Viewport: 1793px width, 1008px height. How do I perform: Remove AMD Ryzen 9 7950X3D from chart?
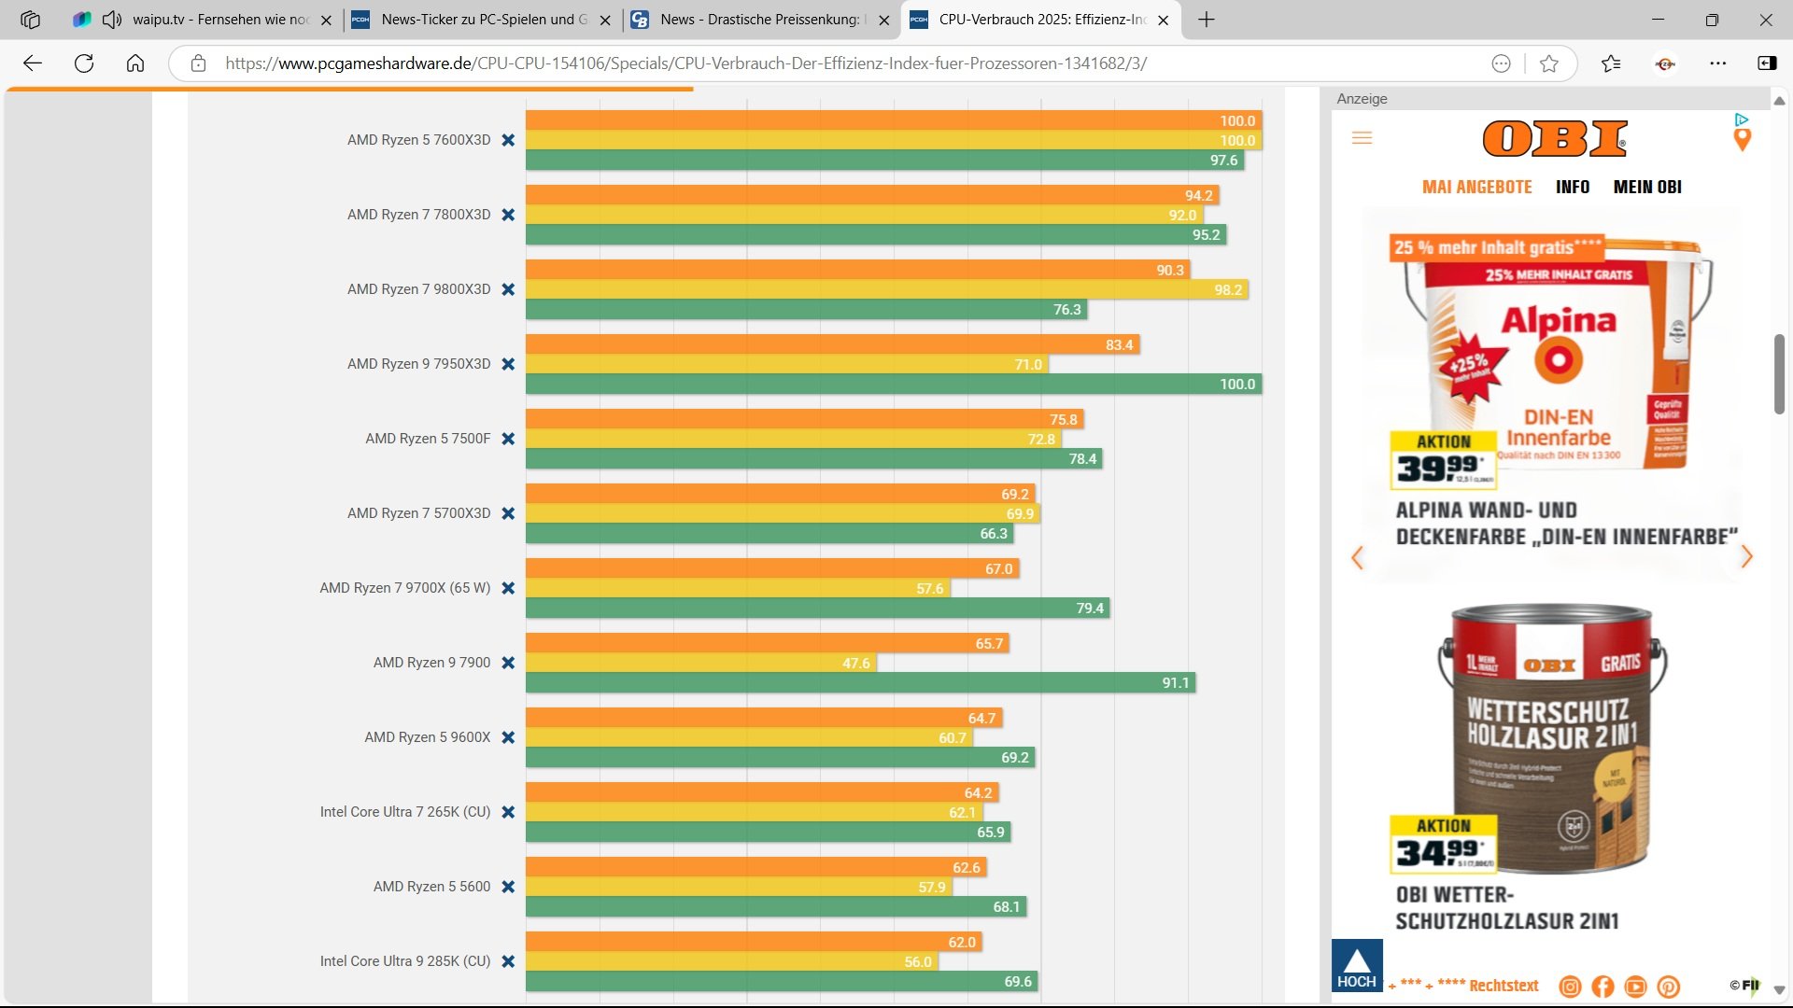[x=508, y=364]
